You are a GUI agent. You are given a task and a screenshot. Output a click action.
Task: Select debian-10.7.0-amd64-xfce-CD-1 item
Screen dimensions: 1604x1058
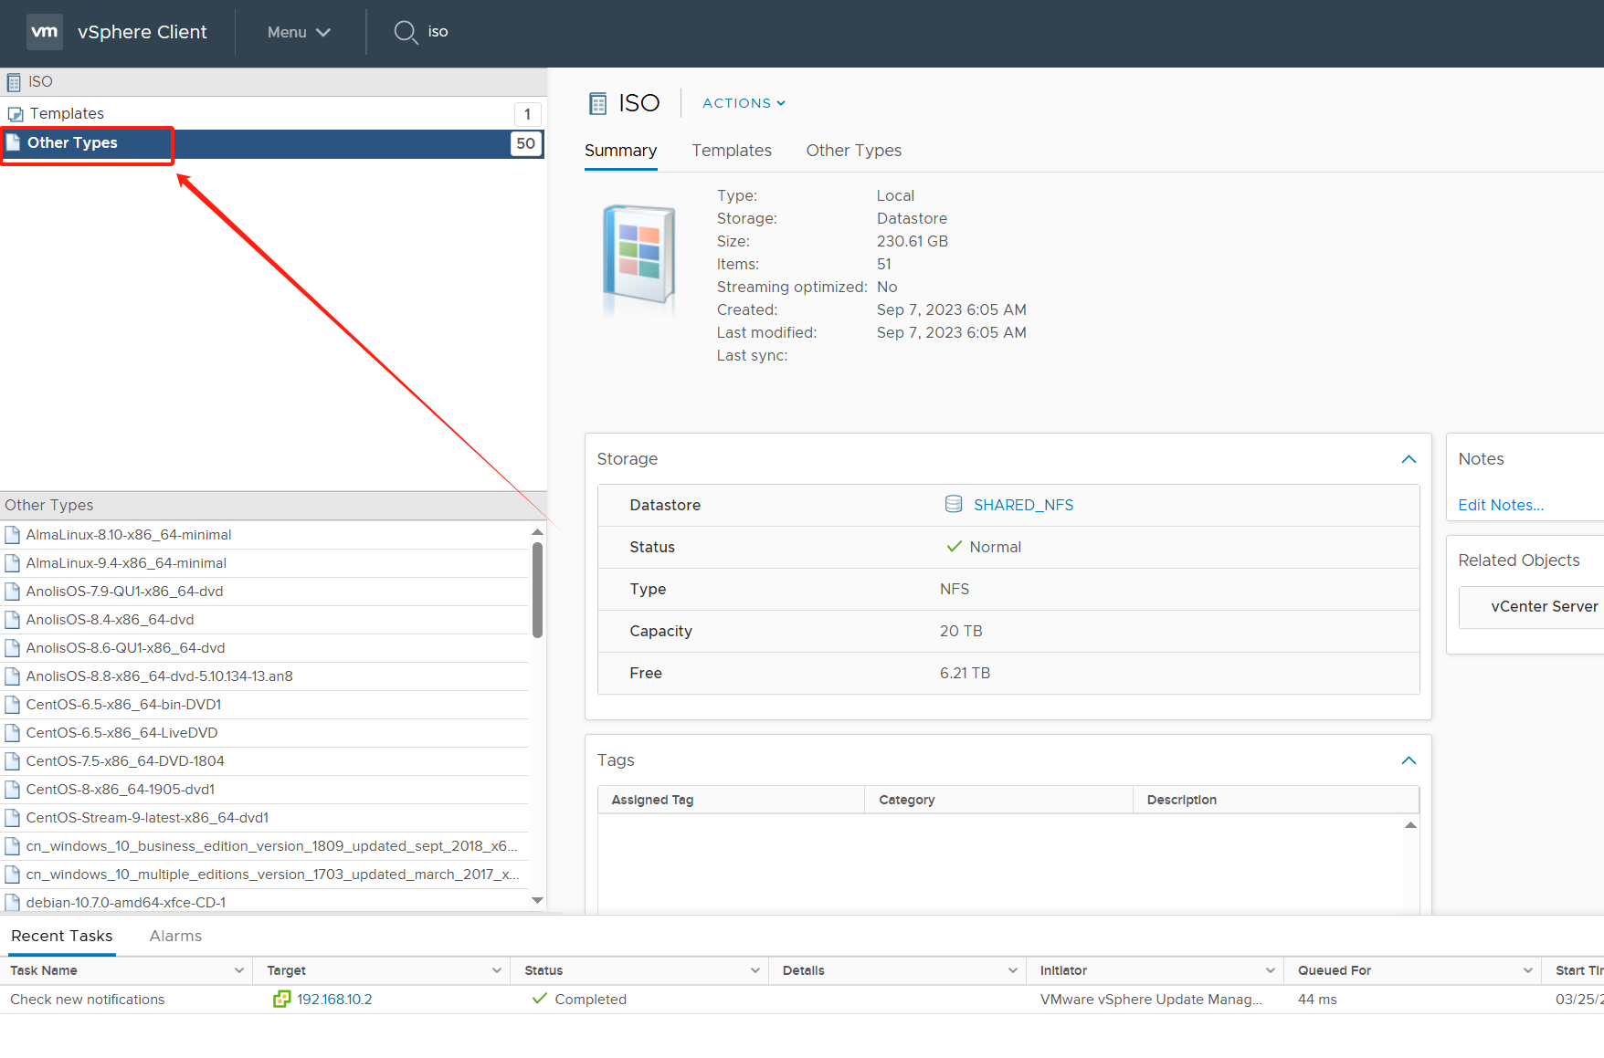126,903
